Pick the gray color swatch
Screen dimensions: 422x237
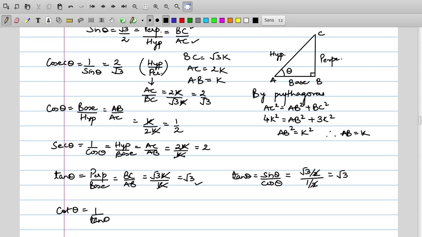198,20
